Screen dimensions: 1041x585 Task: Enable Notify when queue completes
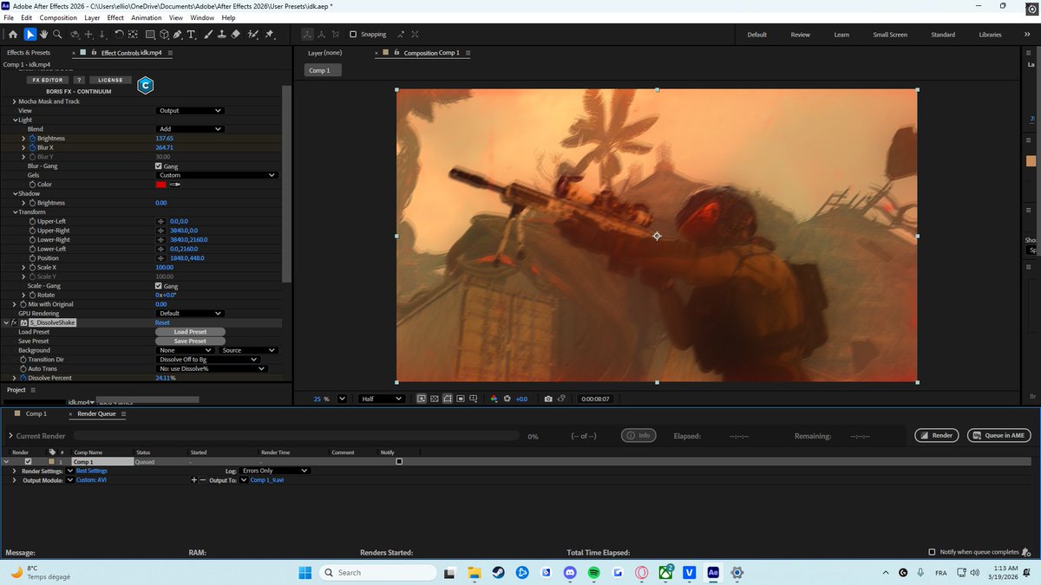pyautogui.click(x=933, y=552)
